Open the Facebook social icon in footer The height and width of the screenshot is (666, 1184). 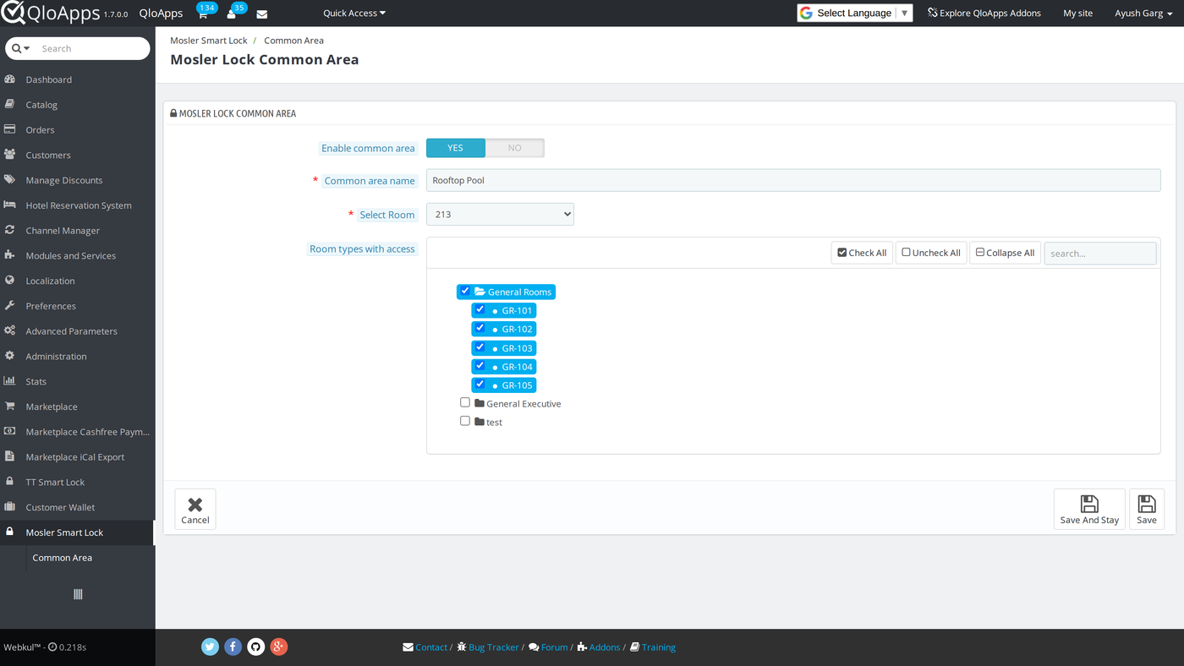[233, 647]
